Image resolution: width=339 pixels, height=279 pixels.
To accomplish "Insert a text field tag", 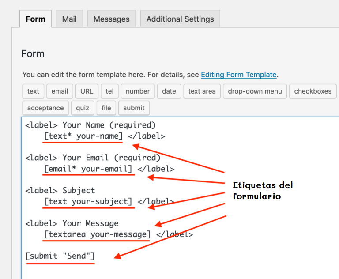I will coord(33,91).
